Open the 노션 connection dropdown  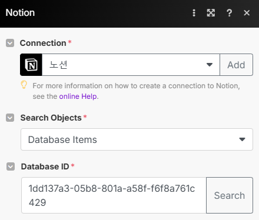point(131,65)
